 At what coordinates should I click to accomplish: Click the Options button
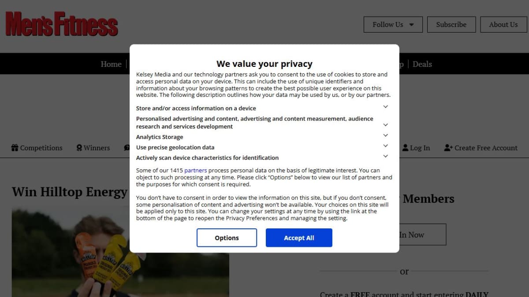(227, 238)
